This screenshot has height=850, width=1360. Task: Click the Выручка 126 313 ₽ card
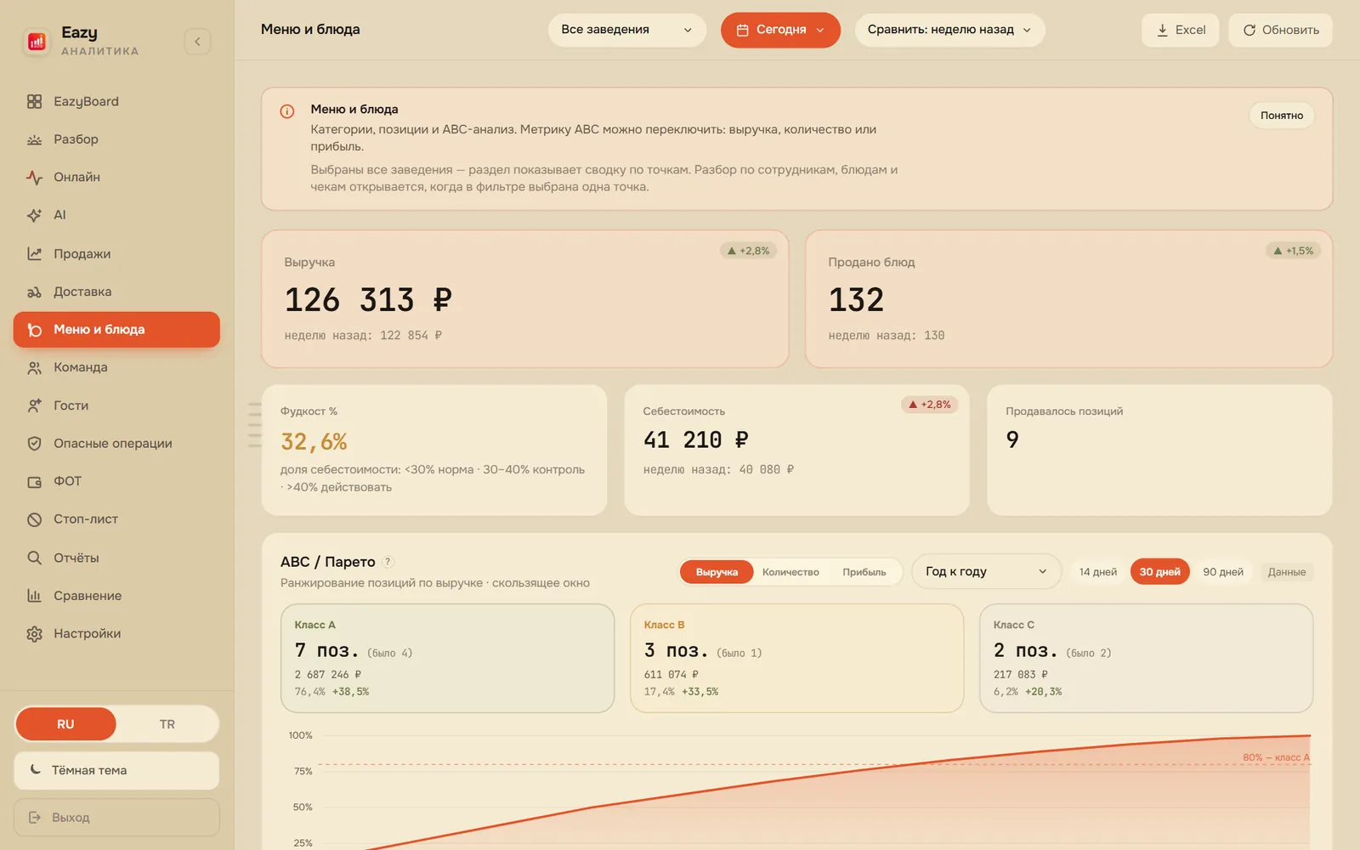(525, 298)
